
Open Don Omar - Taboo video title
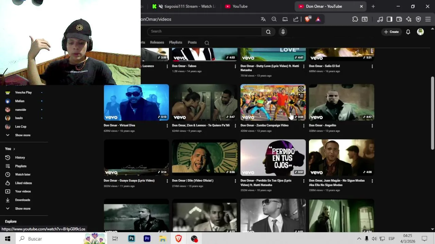(x=184, y=66)
